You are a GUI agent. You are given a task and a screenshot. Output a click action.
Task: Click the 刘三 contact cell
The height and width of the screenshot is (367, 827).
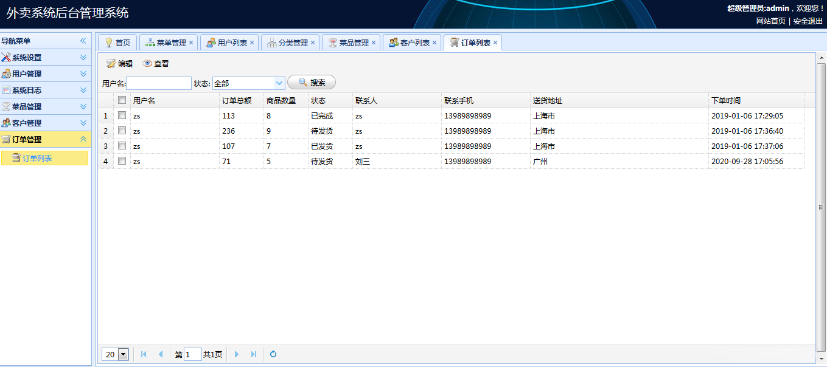pyautogui.click(x=397, y=161)
